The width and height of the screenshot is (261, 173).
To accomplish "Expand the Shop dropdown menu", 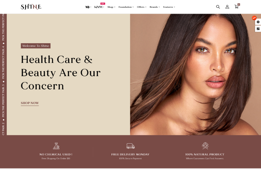I will click(111, 7).
